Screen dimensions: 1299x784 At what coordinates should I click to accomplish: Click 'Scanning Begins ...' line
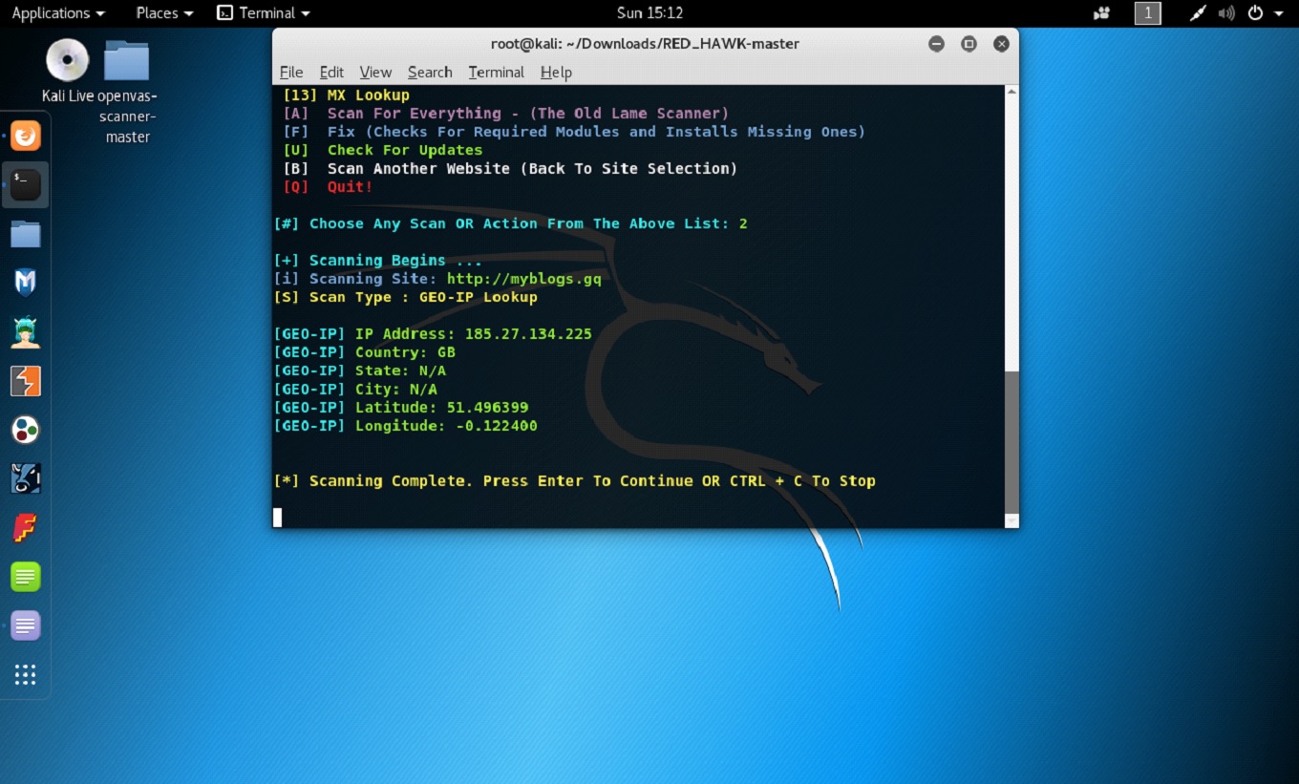378,260
